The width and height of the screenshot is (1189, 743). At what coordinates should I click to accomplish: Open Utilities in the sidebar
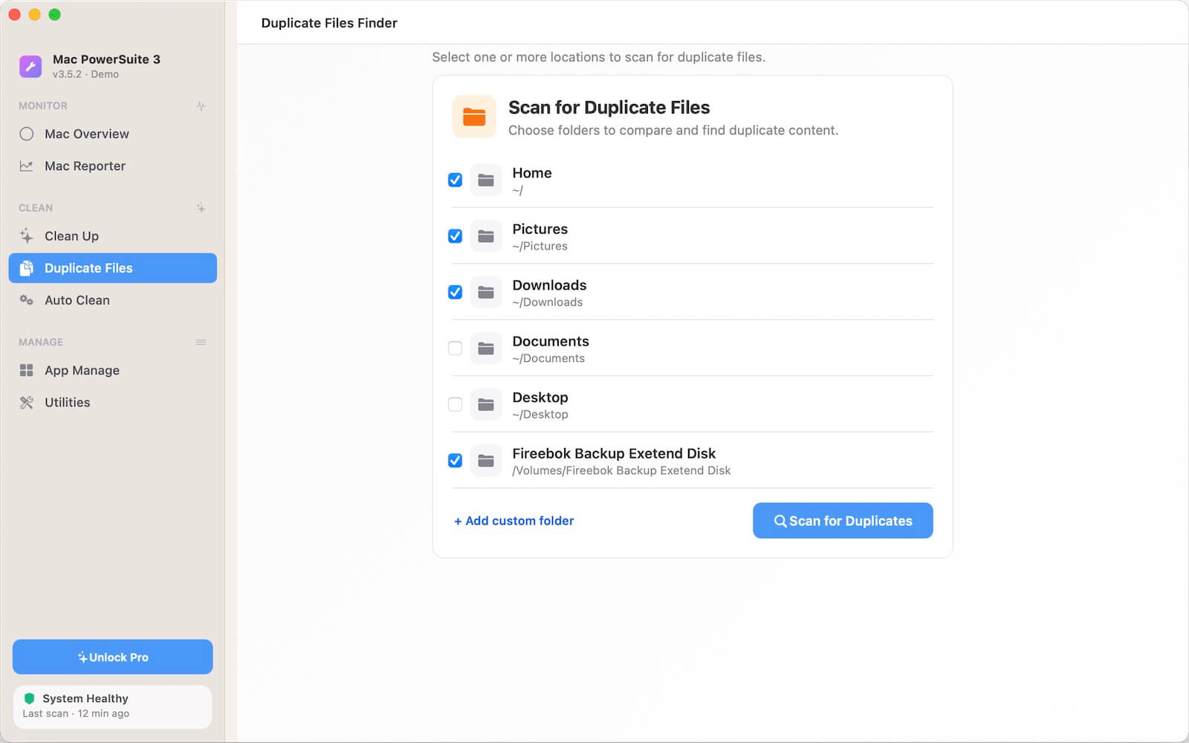[113, 402]
